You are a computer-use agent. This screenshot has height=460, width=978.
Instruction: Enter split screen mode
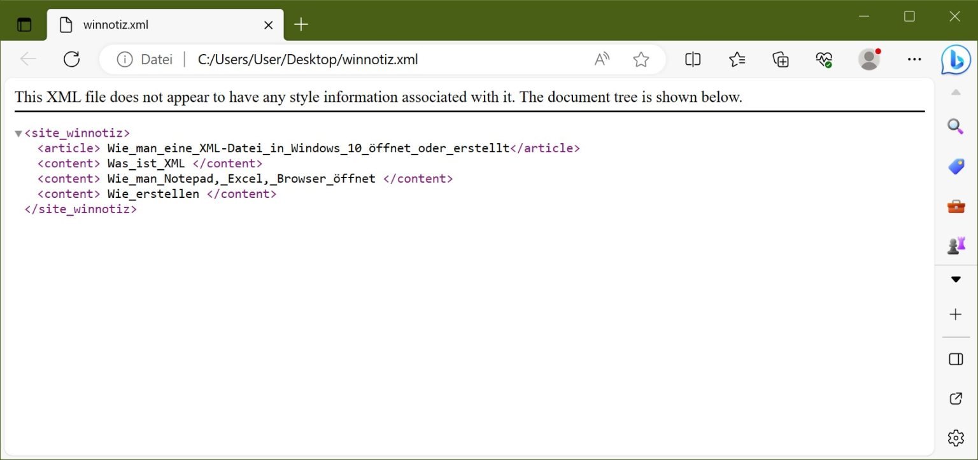(x=692, y=59)
